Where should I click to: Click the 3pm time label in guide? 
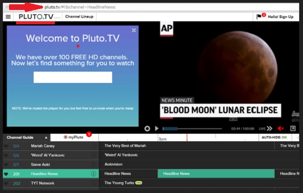(162, 139)
